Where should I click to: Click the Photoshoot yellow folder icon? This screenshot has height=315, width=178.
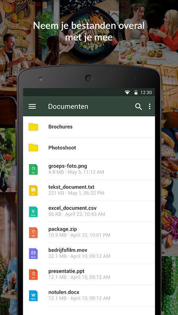(33, 148)
